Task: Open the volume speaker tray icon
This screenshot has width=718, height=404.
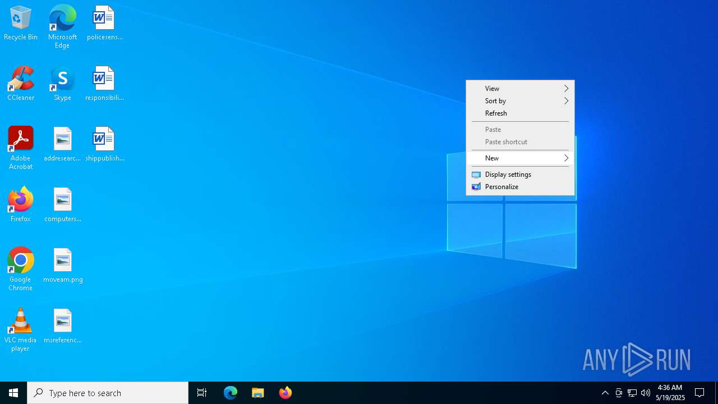Action: click(x=646, y=393)
